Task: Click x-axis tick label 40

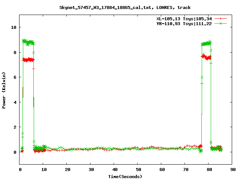Action: pyautogui.click(x=115, y=169)
